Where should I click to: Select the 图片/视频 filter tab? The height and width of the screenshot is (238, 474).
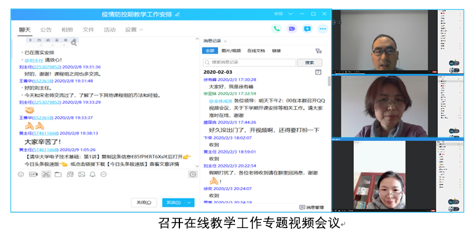(231, 51)
